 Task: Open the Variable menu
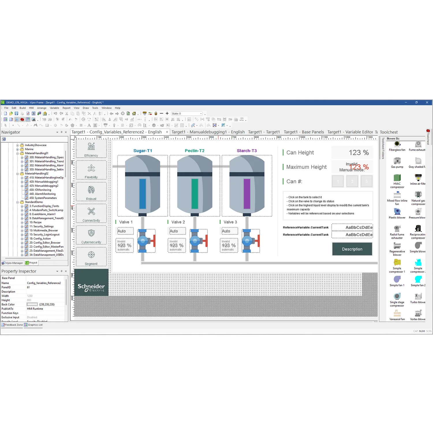pos(54,108)
